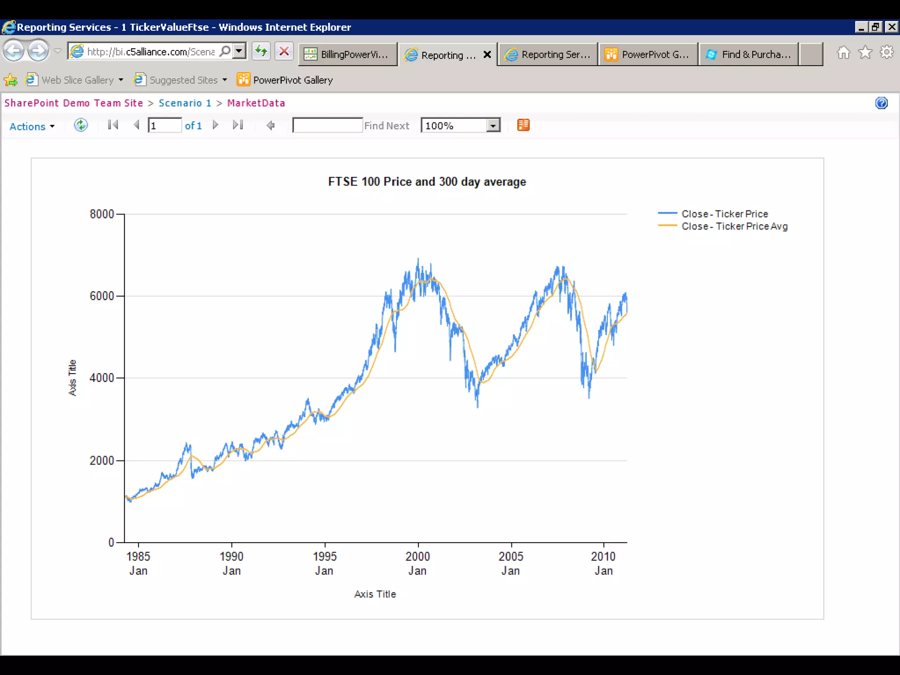
Task: Go to first report page
Action: coord(113,125)
